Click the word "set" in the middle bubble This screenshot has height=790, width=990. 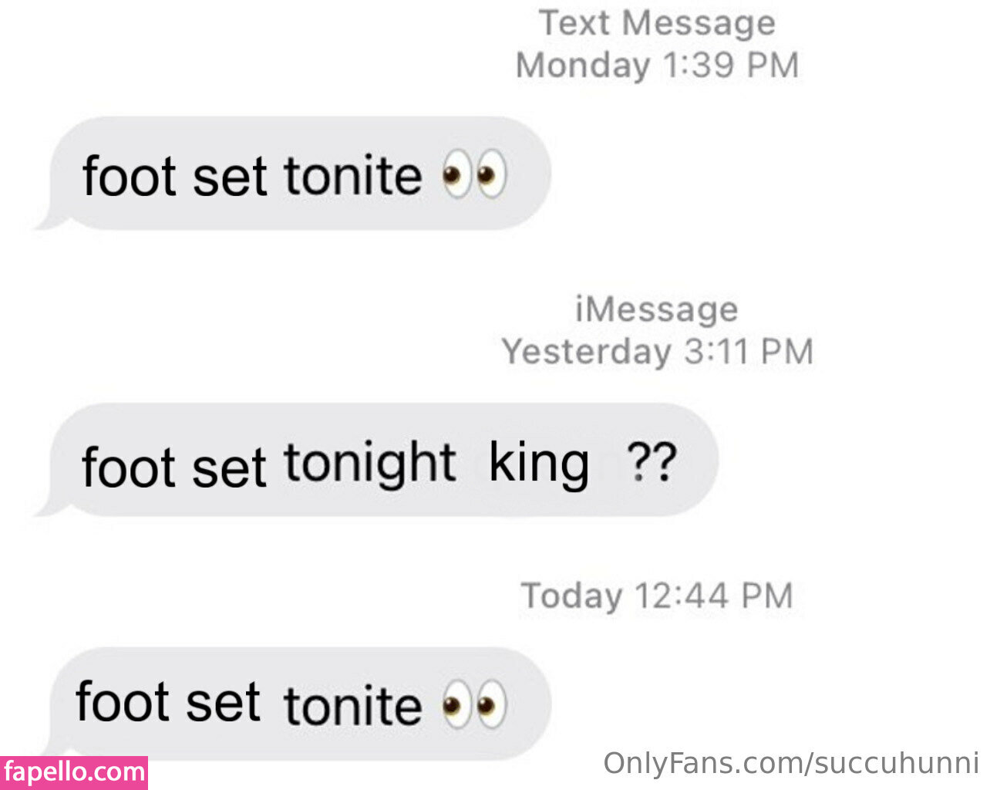pyautogui.click(x=229, y=468)
